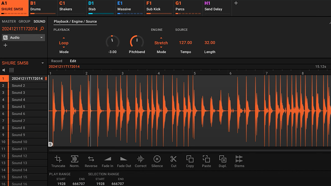Add a new plug-in slot with plus
Viewport: 331px width, 186px height.
pyautogui.click(x=5, y=45)
